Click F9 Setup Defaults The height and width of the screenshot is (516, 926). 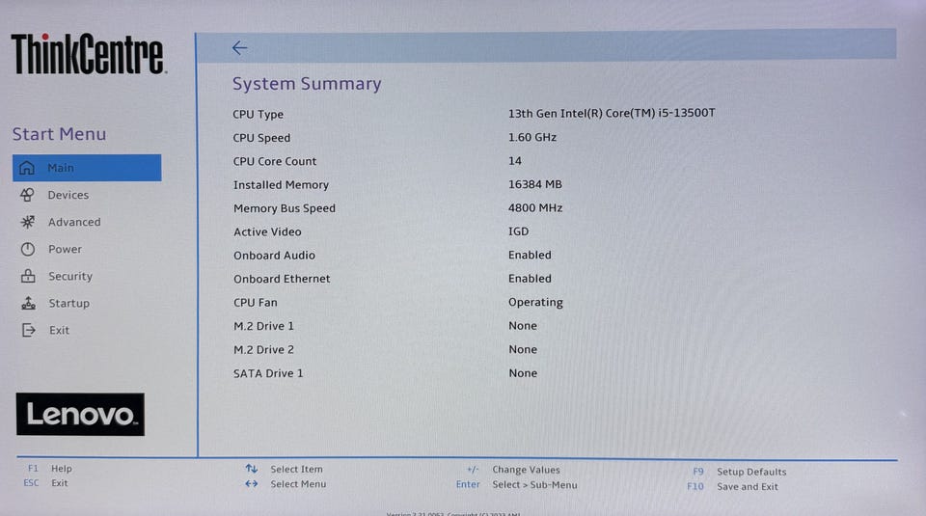[740, 472]
